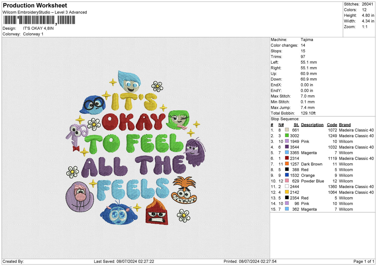Select stitch count 2444 in stop 11
377x266 pixels.
pos(294,187)
